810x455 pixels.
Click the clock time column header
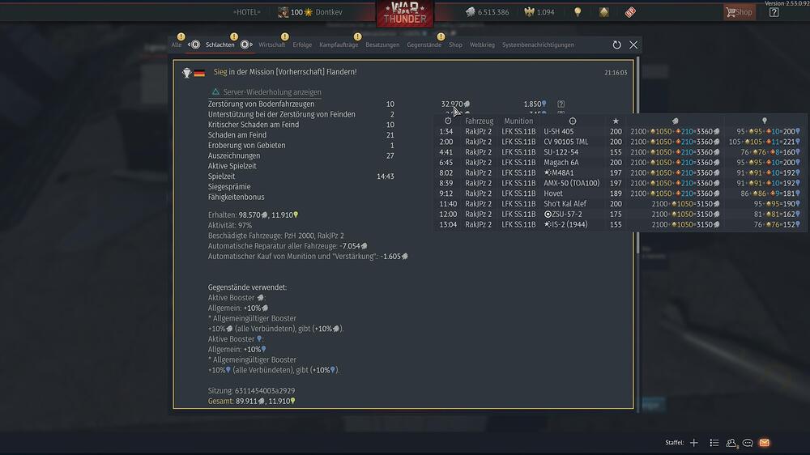coord(448,121)
